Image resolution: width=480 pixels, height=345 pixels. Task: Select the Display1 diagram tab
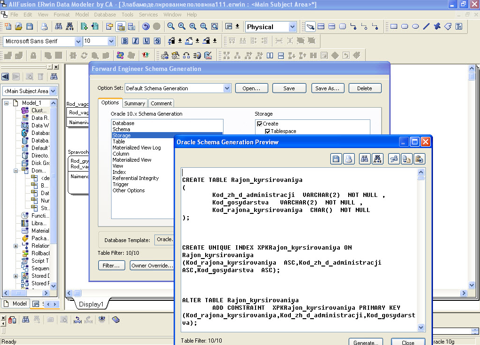(x=91, y=304)
